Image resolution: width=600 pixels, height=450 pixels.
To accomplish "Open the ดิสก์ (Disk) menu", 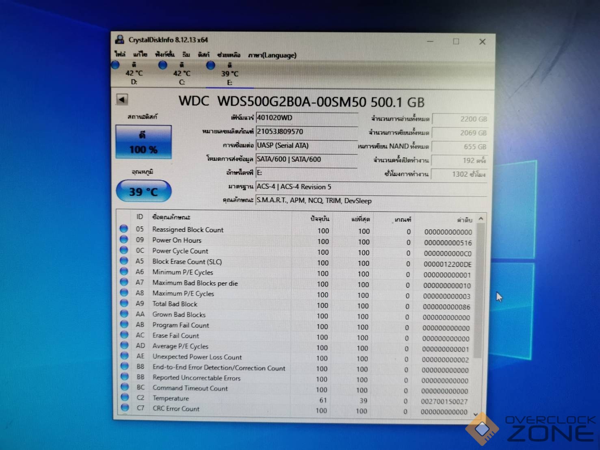I will click(x=204, y=55).
